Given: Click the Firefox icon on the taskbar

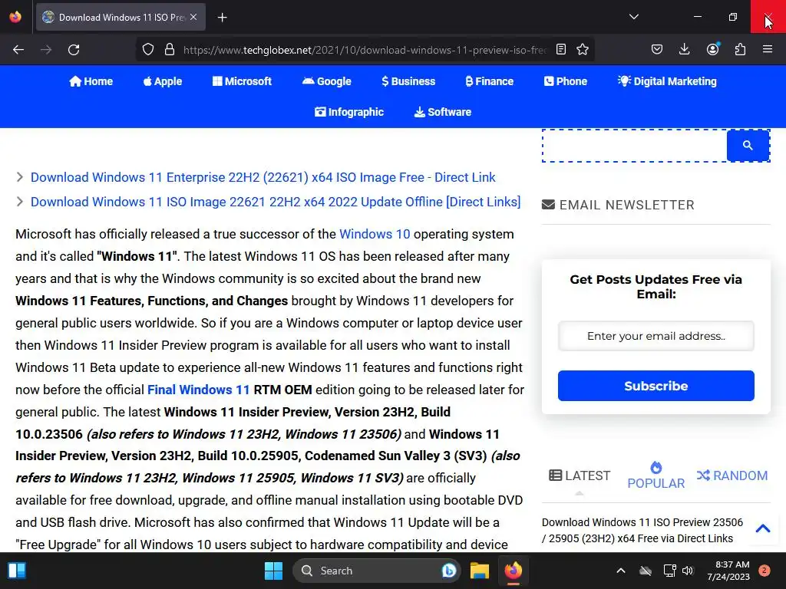Looking at the screenshot, I should point(513,571).
